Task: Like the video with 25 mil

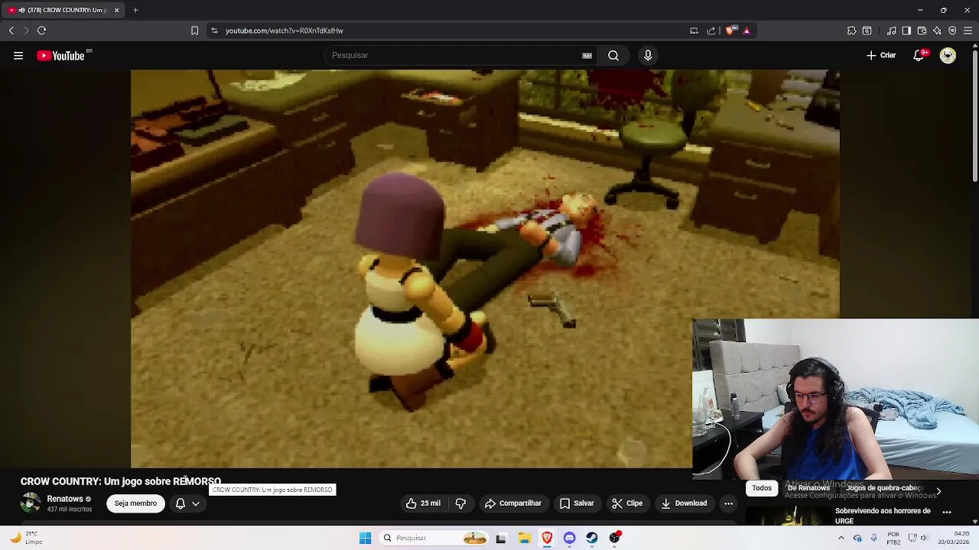Action: click(x=423, y=503)
